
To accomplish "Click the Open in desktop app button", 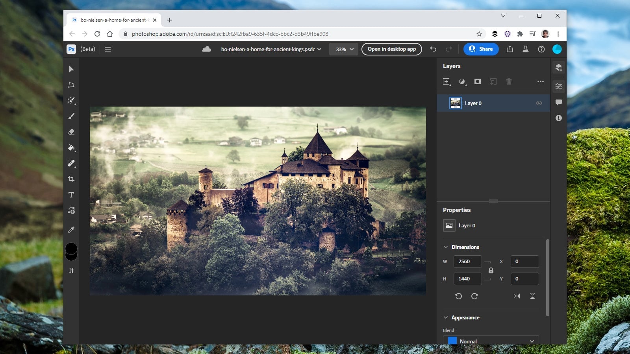I will tap(391, 49).
